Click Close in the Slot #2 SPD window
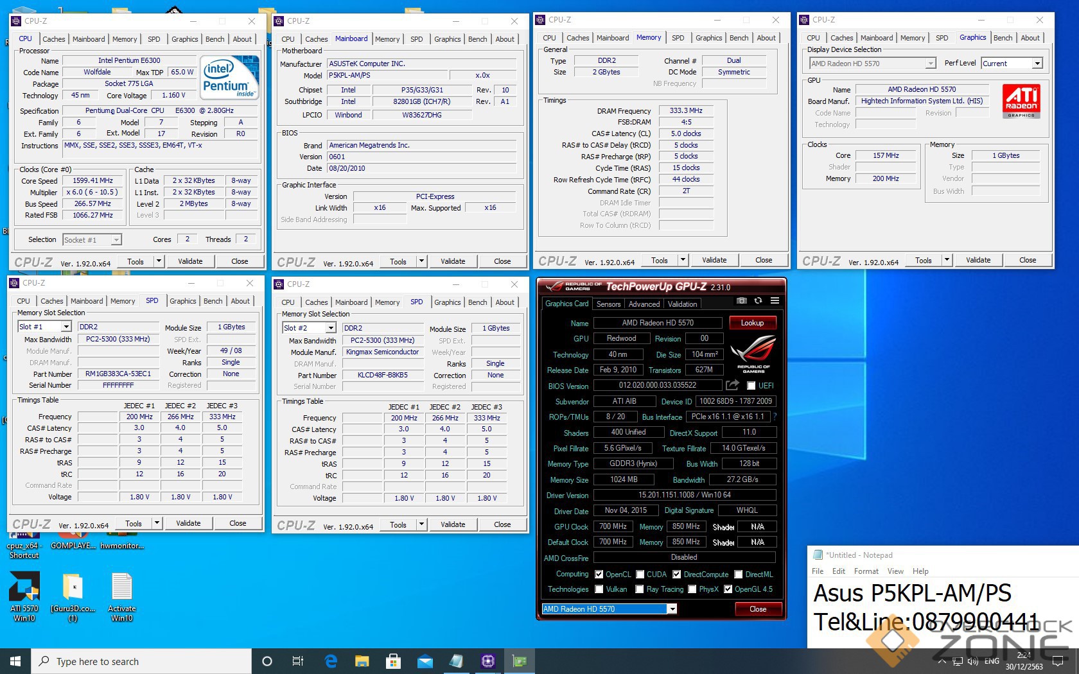The width and height of the screenshot is (1079, 674). click(x=502, y=524)
